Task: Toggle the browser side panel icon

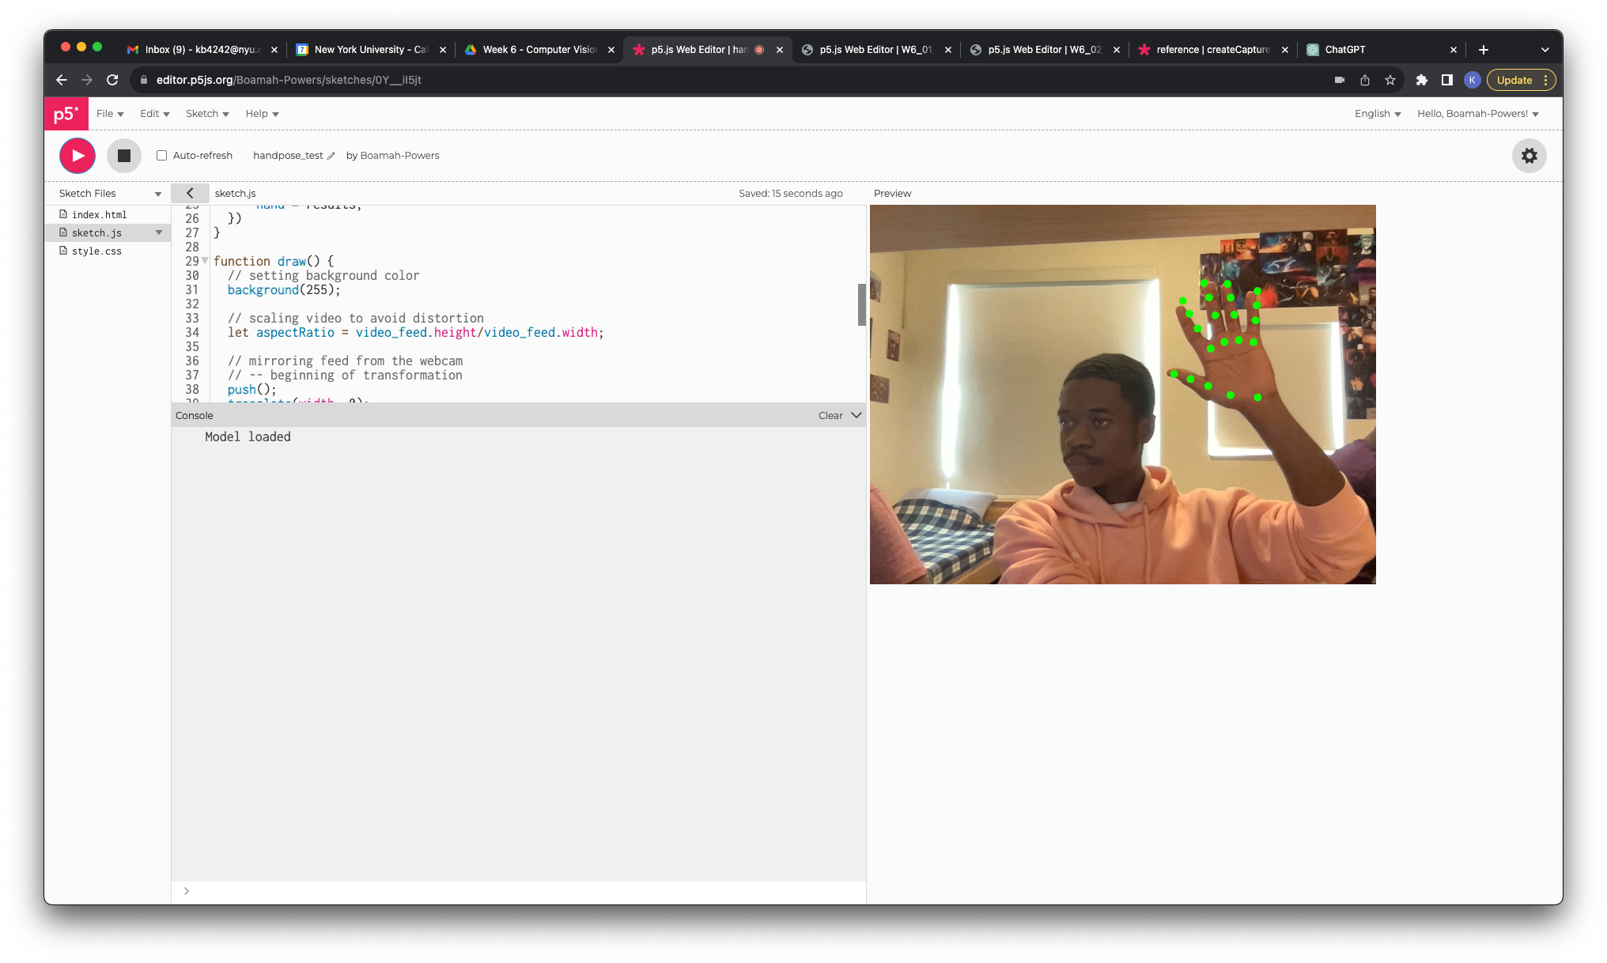Action: point(1447,80)
